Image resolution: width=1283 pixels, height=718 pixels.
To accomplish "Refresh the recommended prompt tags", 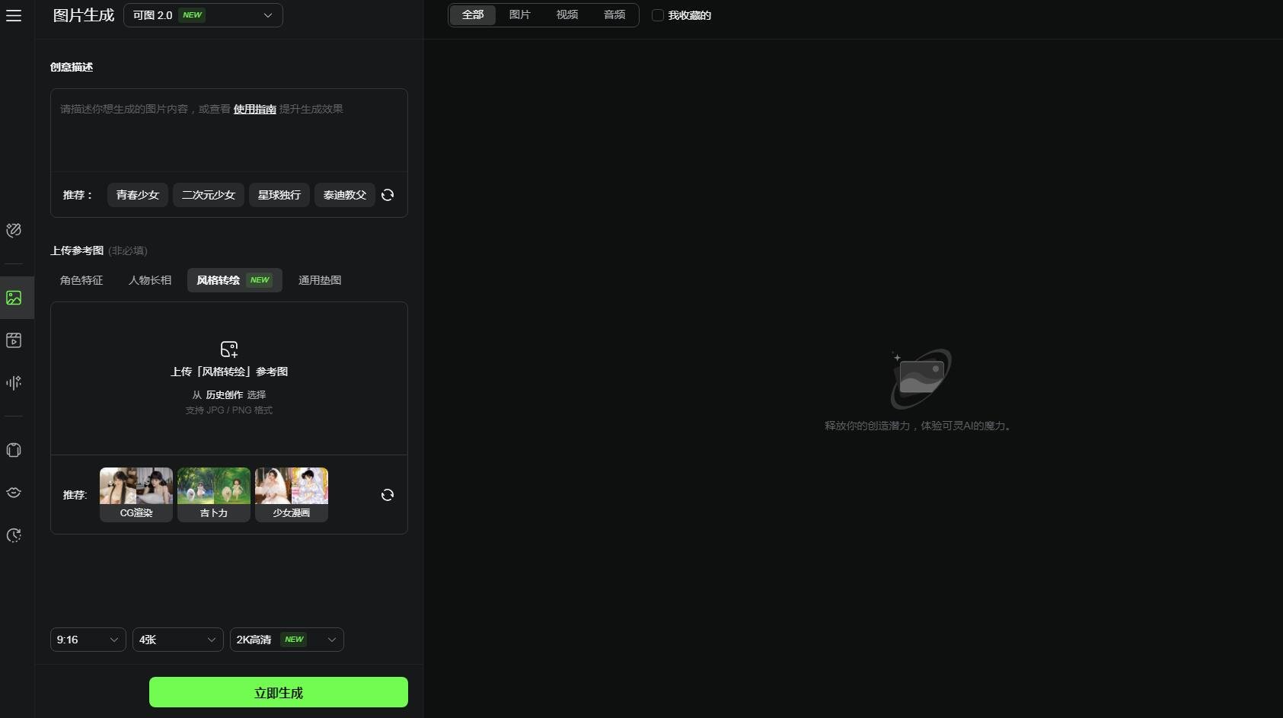I will pyautogui.click(x=388, y=195).
